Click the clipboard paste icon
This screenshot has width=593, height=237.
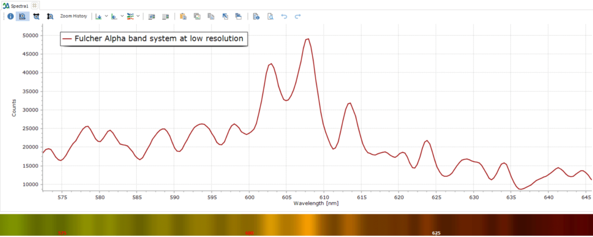[183, 16]
